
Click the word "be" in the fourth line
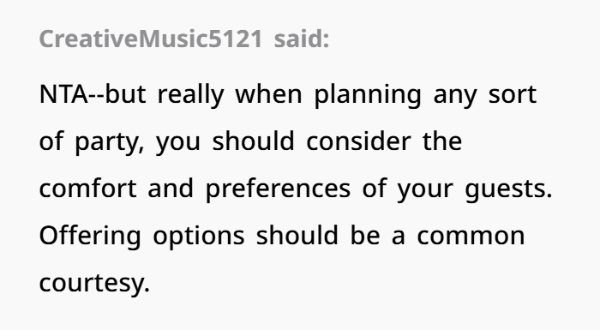click(365, 235)
